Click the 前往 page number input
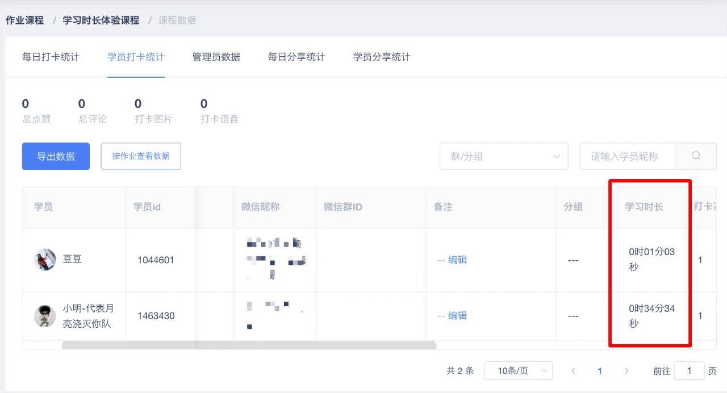Screen dimensions: 727x393 tap(689, 371)
